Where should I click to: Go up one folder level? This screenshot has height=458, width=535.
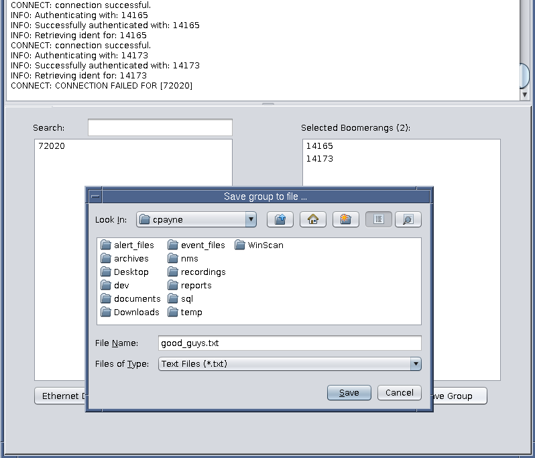[x=280, y=219]
